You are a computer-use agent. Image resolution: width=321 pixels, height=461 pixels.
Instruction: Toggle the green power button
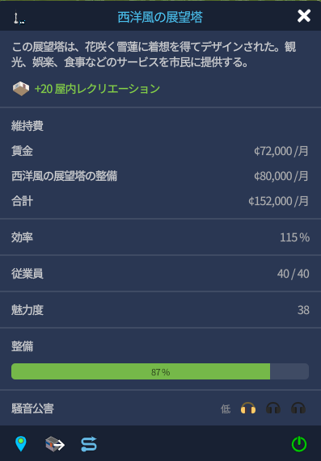pyautogui.click(x=299, y=444)
